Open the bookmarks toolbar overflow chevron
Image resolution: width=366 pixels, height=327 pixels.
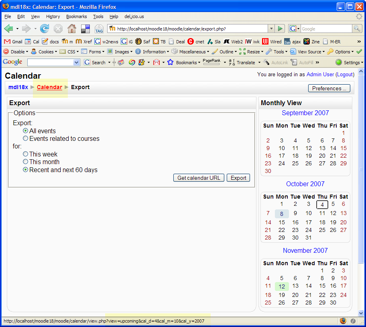pos(359,42)
